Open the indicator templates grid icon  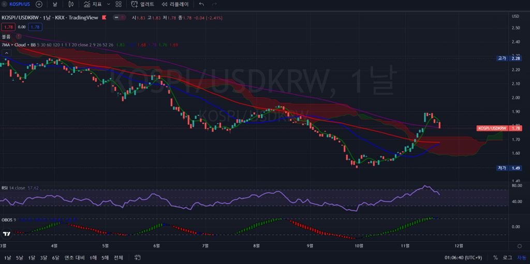119,4
